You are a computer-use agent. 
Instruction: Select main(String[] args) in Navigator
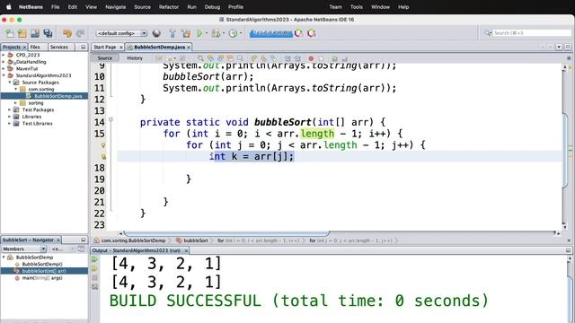click(x=42, y=278)
